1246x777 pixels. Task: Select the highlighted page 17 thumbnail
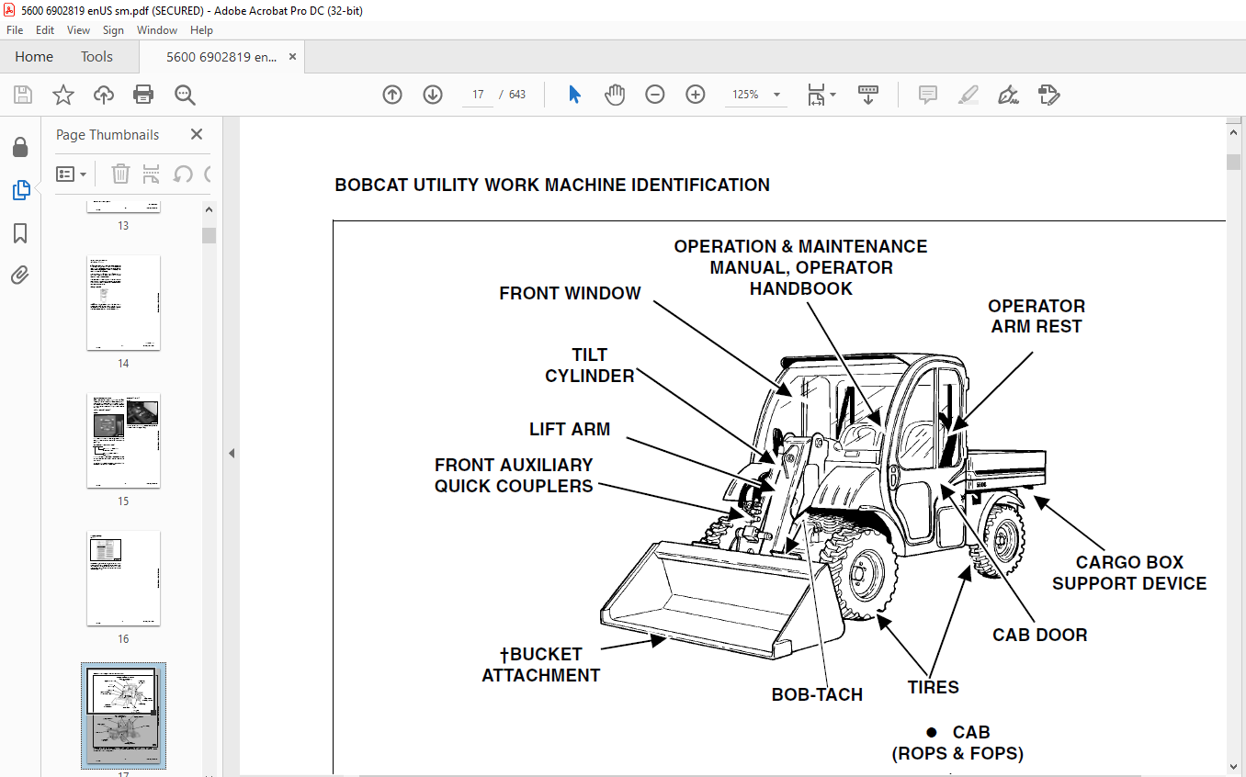[x=123, y=715]
